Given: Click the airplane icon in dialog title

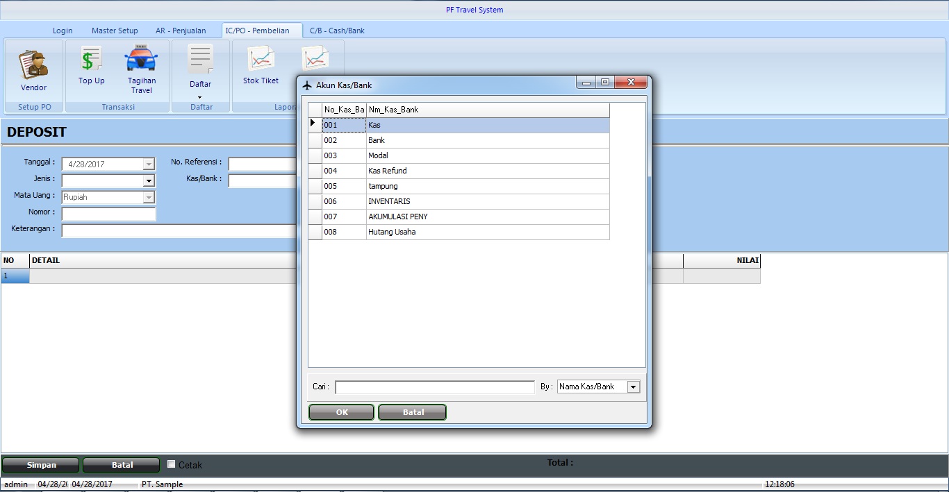Looking at the screenshot, I should click(308, 85).
